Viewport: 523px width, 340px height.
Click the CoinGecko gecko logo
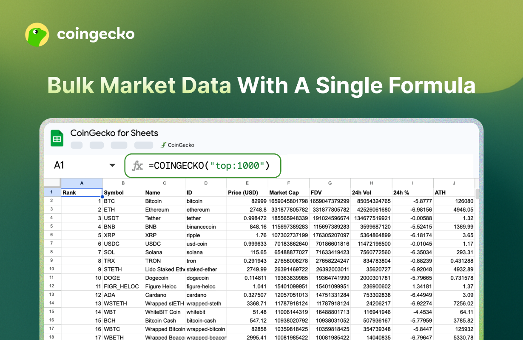pos(37,34)
